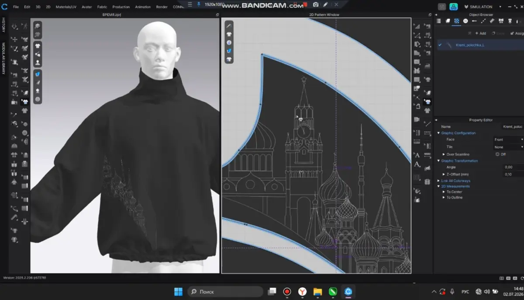Click the + Add button in Object Browser
524x300 pixels.
(481, 33)
